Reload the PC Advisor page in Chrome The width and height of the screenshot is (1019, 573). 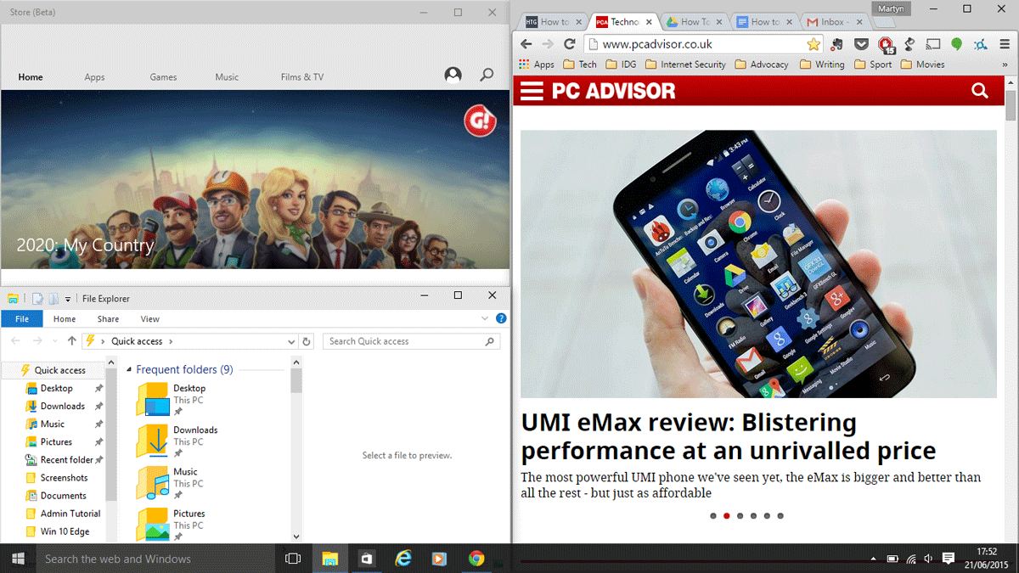tap(570, 44)
